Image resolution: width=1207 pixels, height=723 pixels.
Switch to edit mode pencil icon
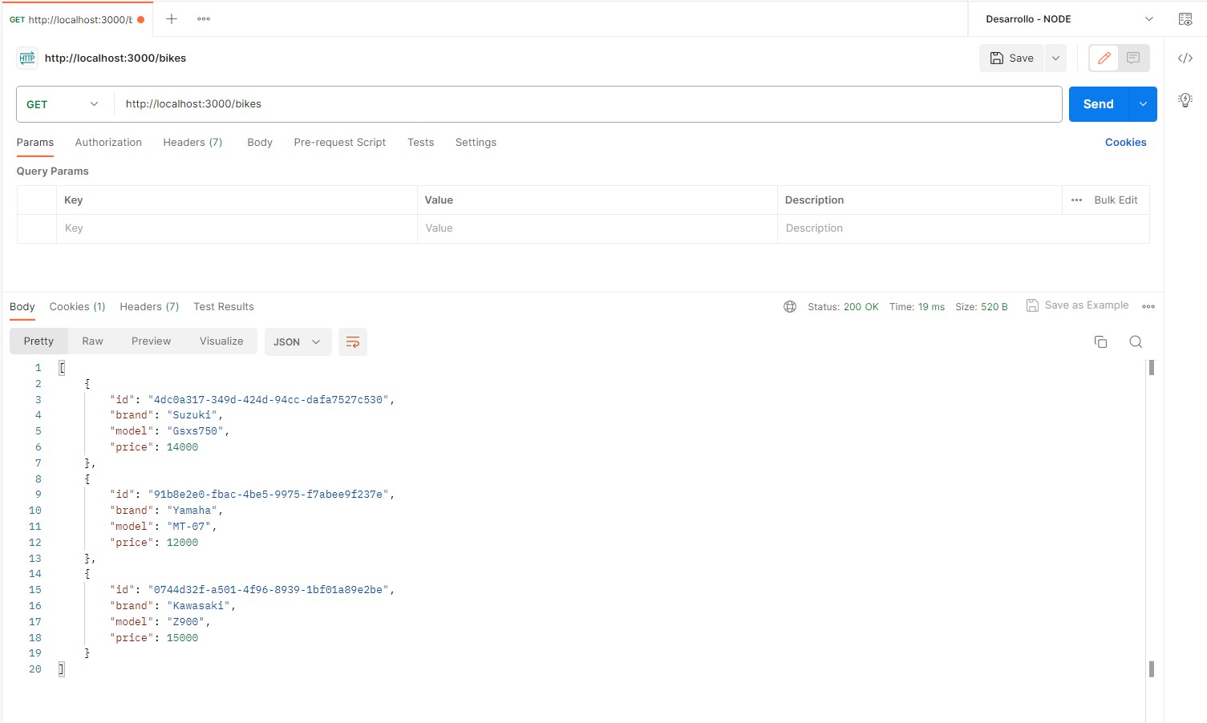(x=1104, y=58)
